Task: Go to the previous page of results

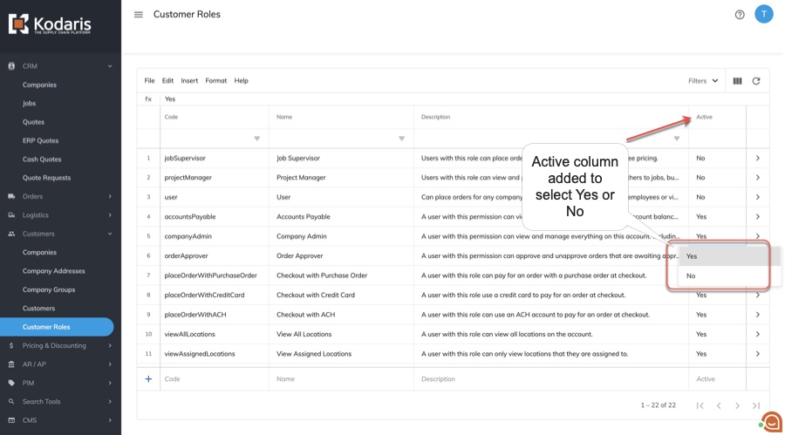Action: click(719, 405)
